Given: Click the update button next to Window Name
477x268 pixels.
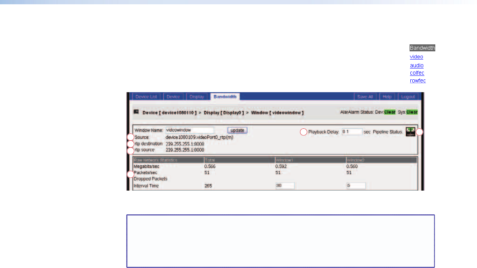Looking at the screenshot, I should click(x=237, y=130).
